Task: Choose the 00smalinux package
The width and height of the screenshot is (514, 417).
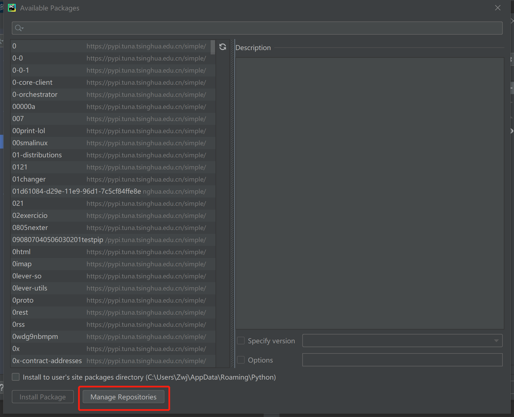Action: [x=113, y=143]
